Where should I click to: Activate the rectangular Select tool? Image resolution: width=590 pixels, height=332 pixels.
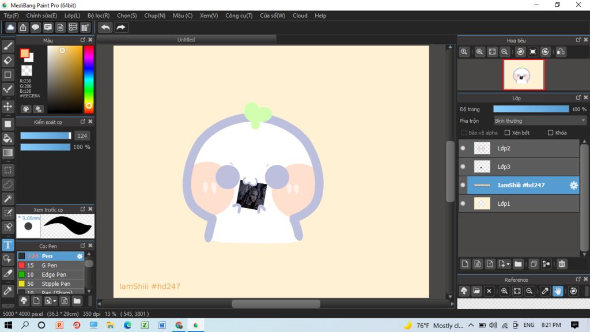[x=8, y=170]
